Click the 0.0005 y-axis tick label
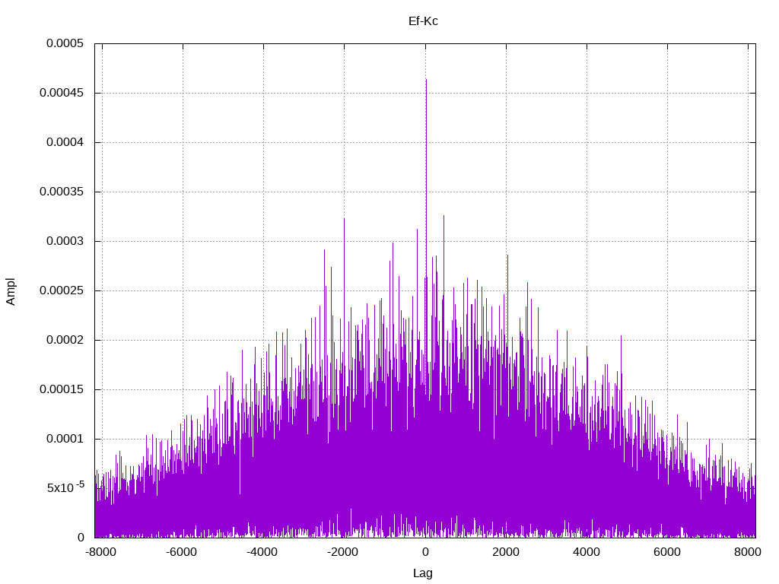779x584 pixels. [x=65, y=43]
